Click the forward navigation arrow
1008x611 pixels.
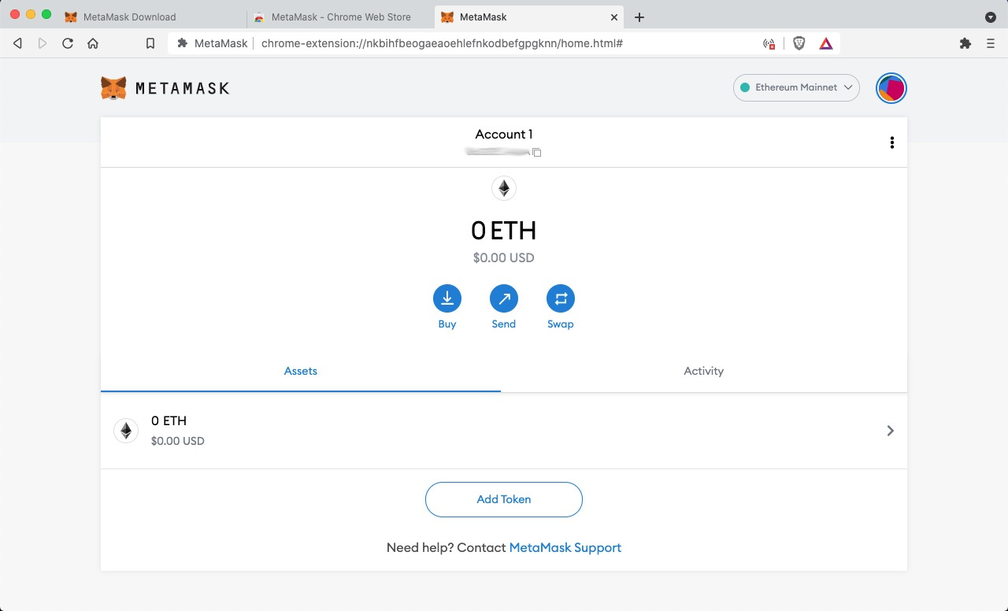click(43, 43)
